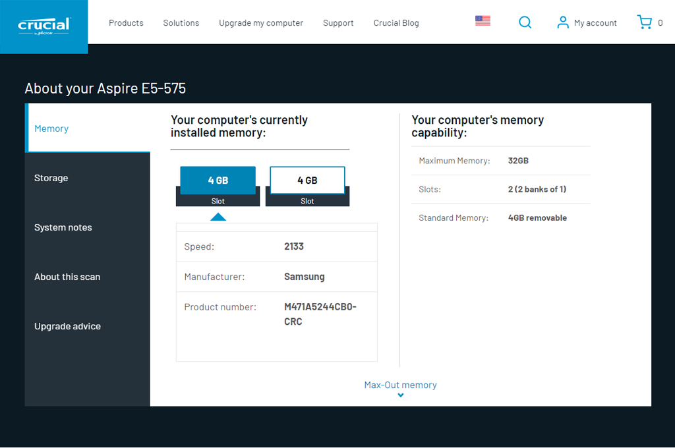The height and width of the screenshot is (448, 675).
Task: Click the Product number label
Action: tap(220, 307)
